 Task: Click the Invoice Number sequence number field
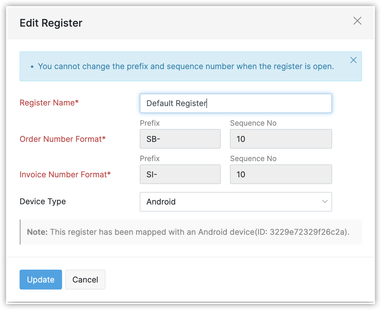(280, 175)
